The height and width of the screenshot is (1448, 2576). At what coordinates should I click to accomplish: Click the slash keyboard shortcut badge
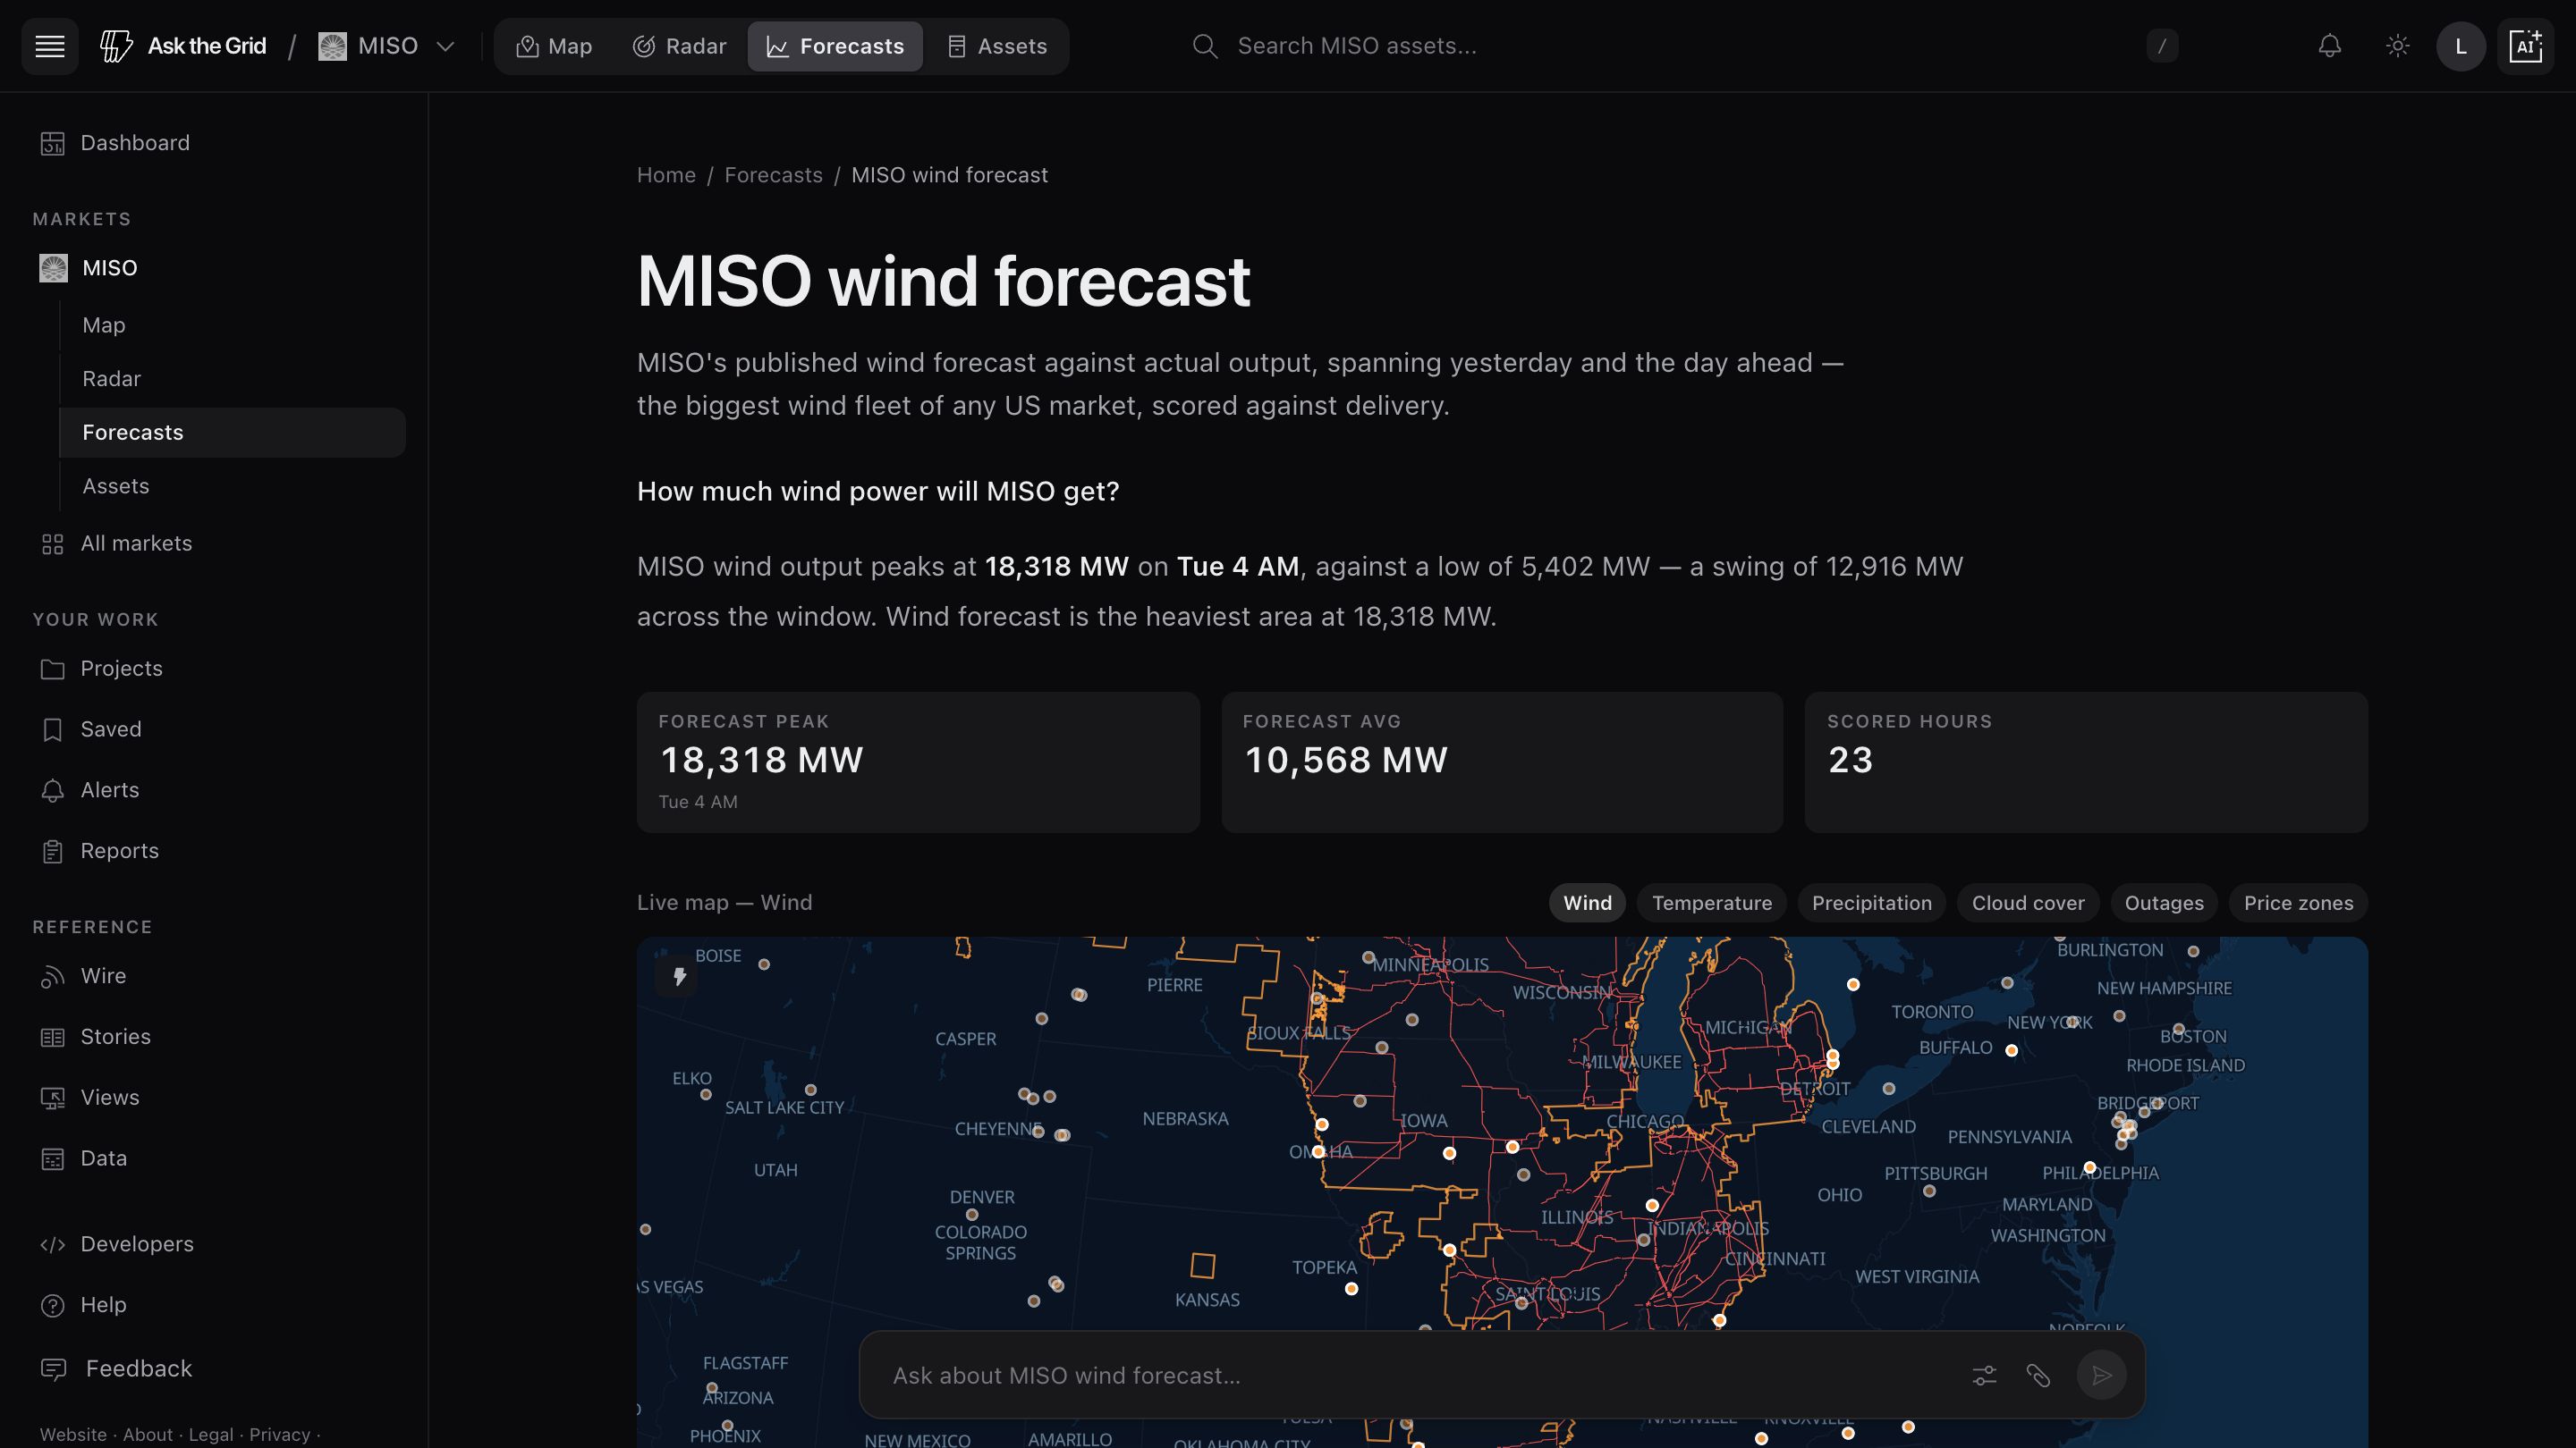point(2162,46)
